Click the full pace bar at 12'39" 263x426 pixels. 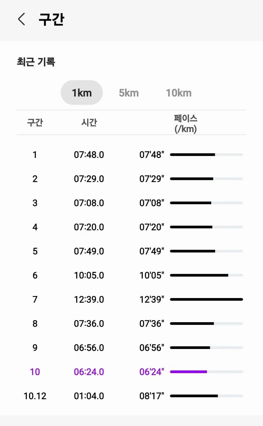207,299
